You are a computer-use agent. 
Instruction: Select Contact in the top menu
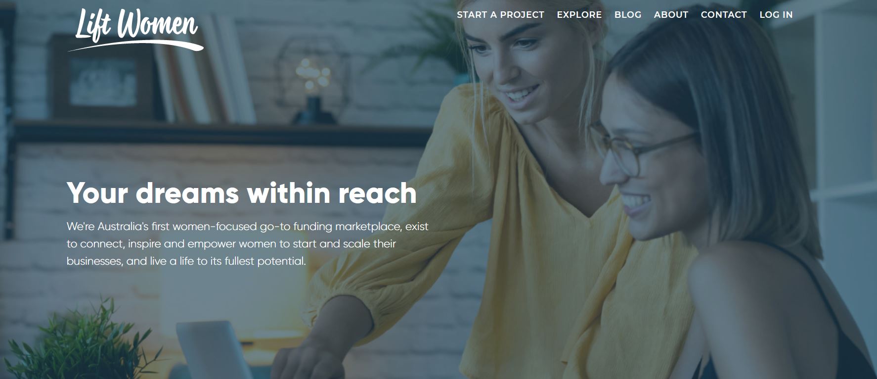[x=724, y=15]
